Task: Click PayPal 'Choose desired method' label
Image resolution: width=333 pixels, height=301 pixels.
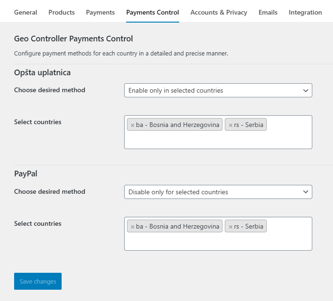Action: (49, 191)
